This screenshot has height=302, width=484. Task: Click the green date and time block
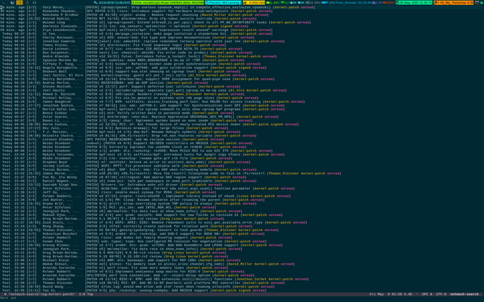tap(414, 2)
